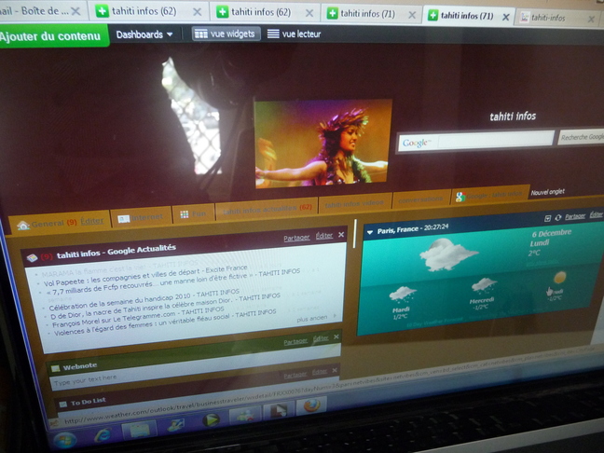The width and height of the screenshot is (604, 453).
Task: Select the General dashboard tab
Action: [x=47, y=224]
